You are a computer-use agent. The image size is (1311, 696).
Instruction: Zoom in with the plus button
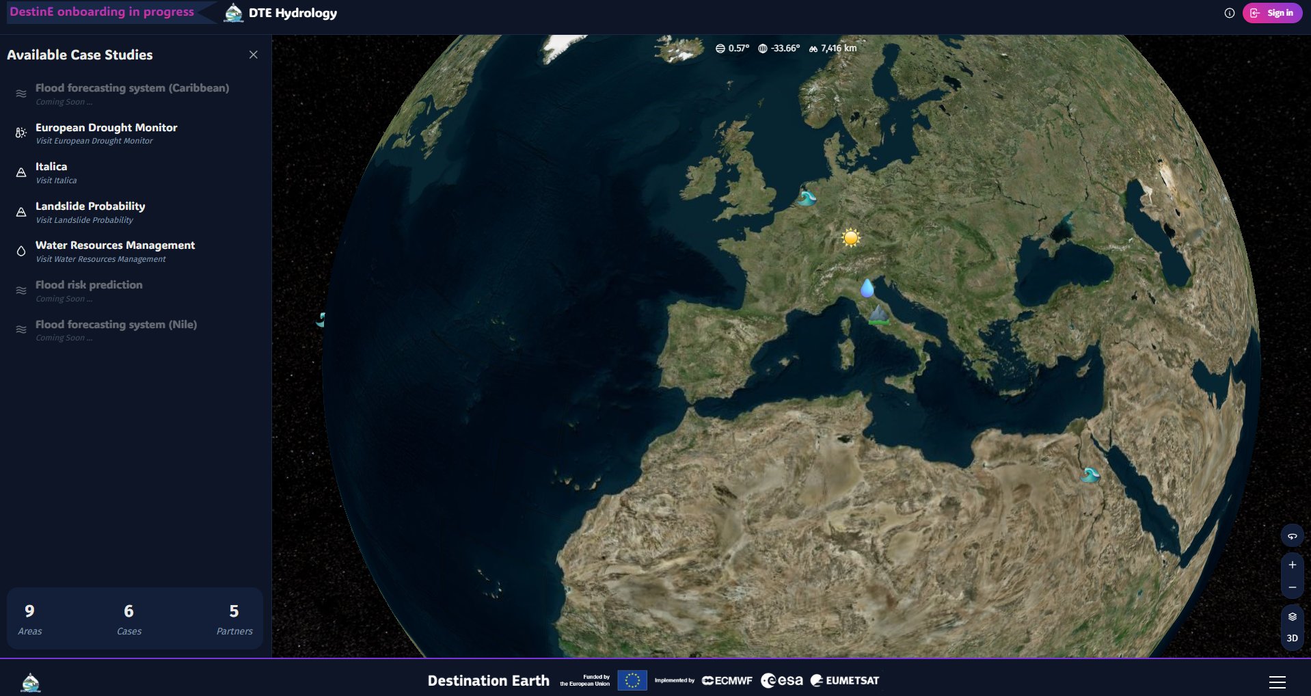tap(1292, 565)
